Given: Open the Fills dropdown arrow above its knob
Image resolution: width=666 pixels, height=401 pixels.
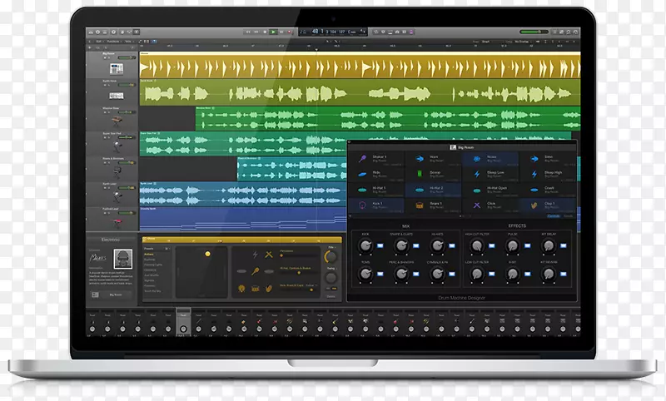Looking at the screenshot, I should [335, 247].
